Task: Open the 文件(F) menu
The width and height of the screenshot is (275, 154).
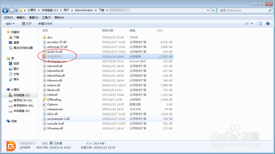Action: (x=8, y=18)
